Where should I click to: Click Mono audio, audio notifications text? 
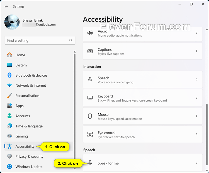coord(120,36)
